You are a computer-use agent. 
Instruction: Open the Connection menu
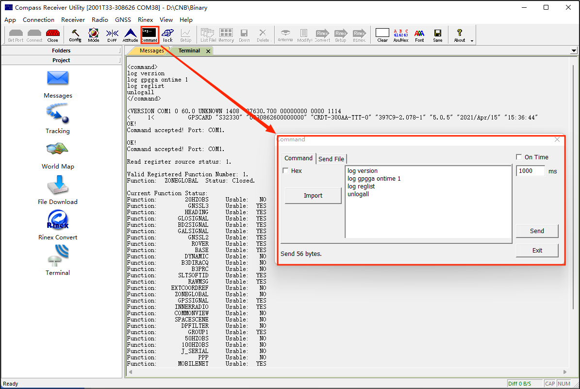[38, 19]
